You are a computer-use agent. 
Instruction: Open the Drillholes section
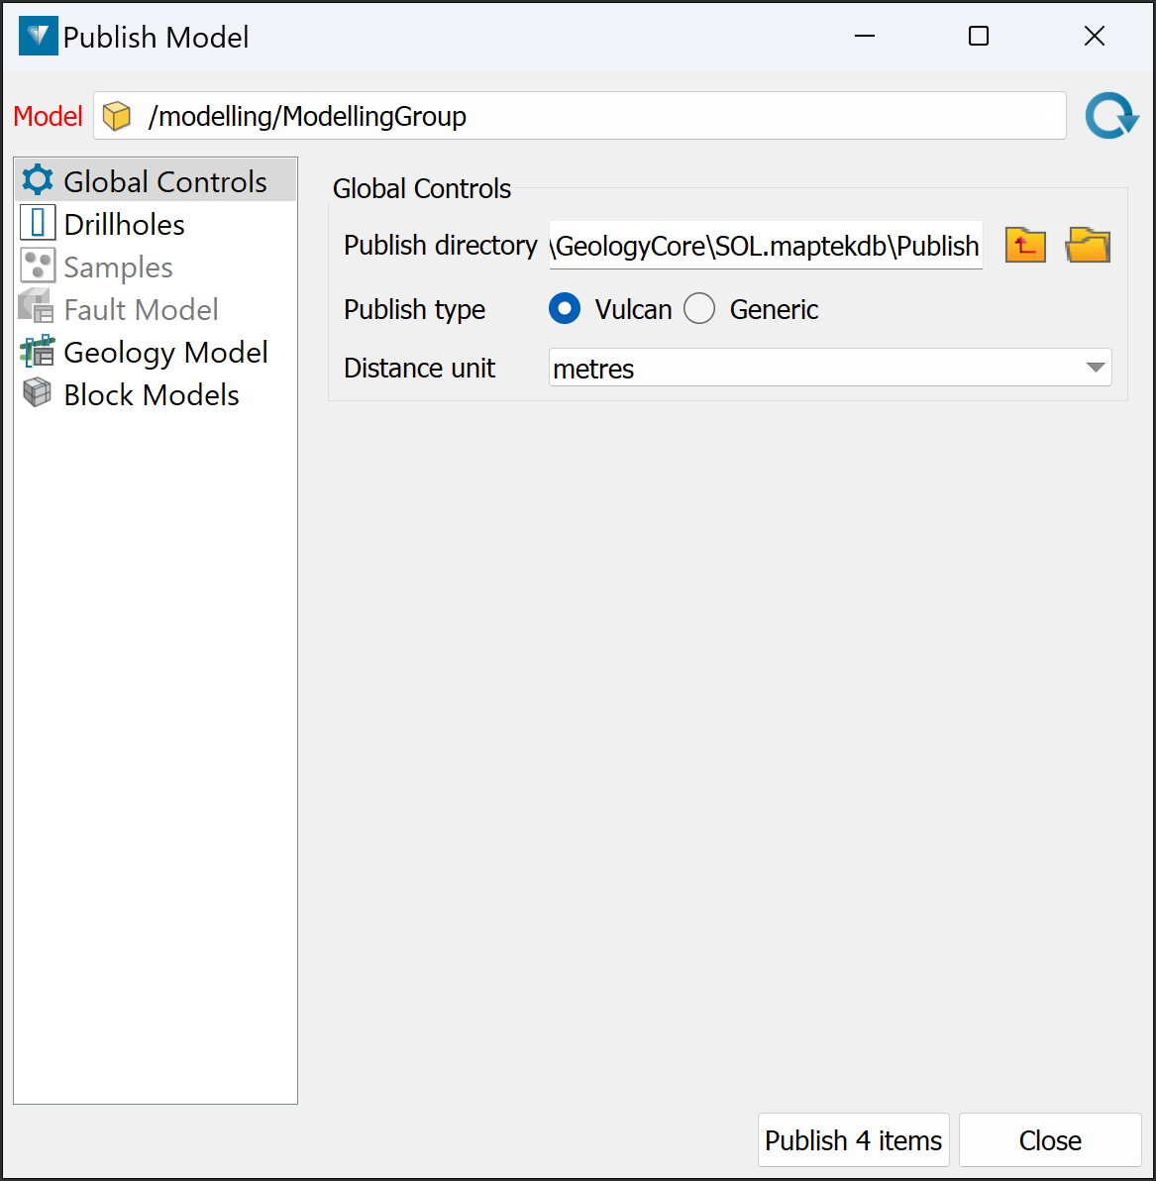coord(124,225)
